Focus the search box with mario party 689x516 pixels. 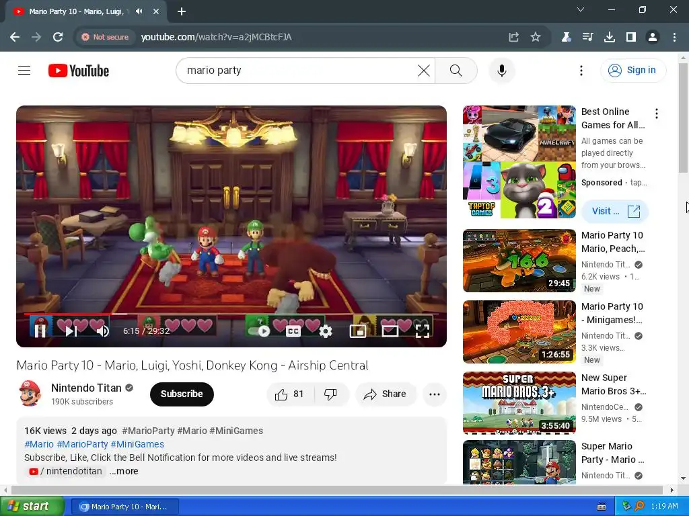[x=299, y=70]
